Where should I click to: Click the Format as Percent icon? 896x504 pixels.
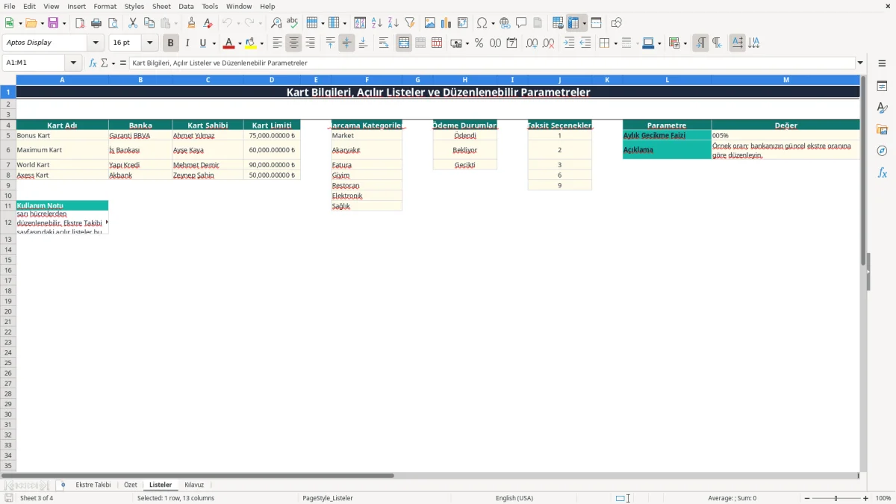pyautogui.click(x=479, y=43)
